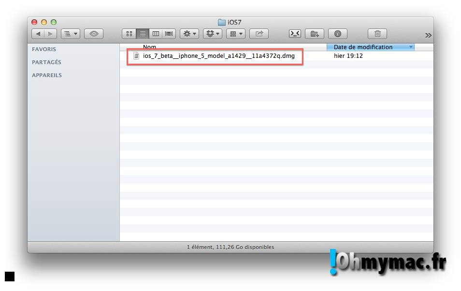Open the item arrangement dropdown
This screenshot has width=461, height=291.
[x=235, y=34]
